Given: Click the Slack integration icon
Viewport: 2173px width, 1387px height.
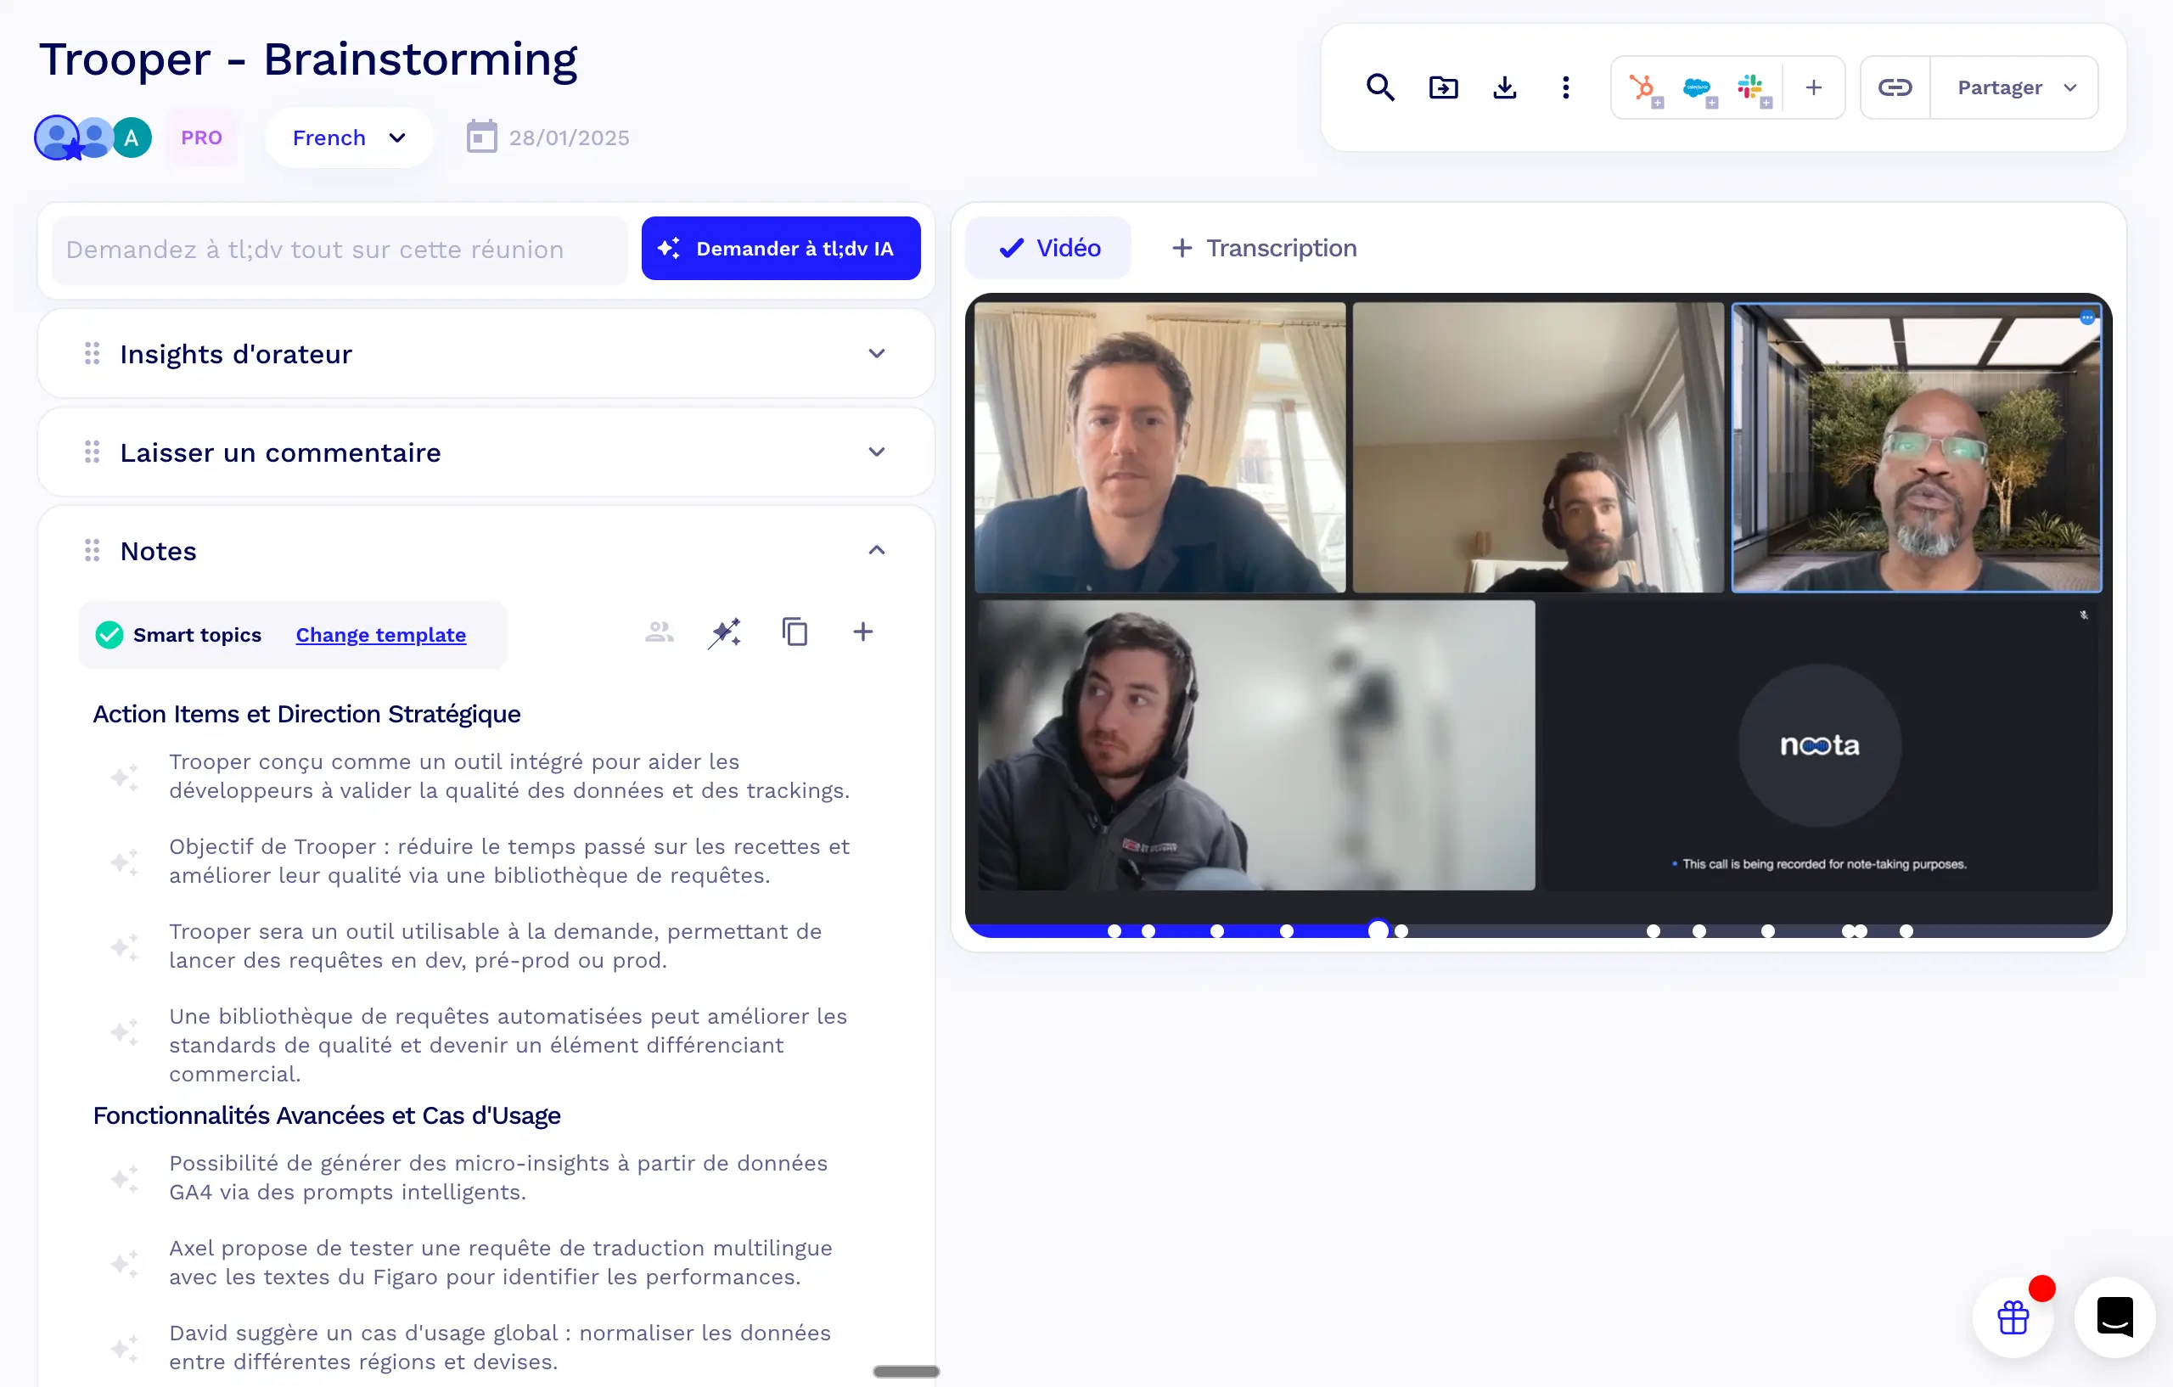Looking at the screenshot, I should pyautogui.click(x=1750, y=87).
